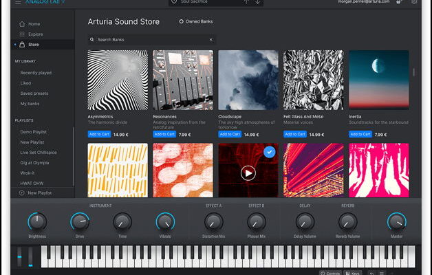Image resolution: width=432 pixels, height=275 pixels.
Task: Play the preview on the red bank thumbnail
Action: tap(248, 173)
